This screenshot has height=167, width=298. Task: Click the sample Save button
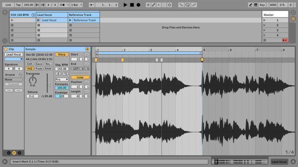click(x=39, y=64)
